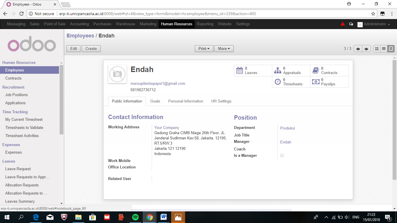Click the Edit button
This screenshot has height=223, width=397.
(x=74, y=49)
